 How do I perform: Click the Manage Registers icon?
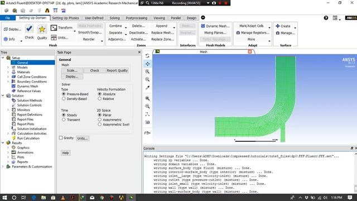(x=238, y=33)
